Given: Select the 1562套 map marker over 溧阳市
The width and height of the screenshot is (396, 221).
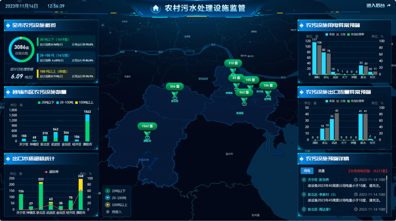Looking at the screenshot, I should pos(146,127).
